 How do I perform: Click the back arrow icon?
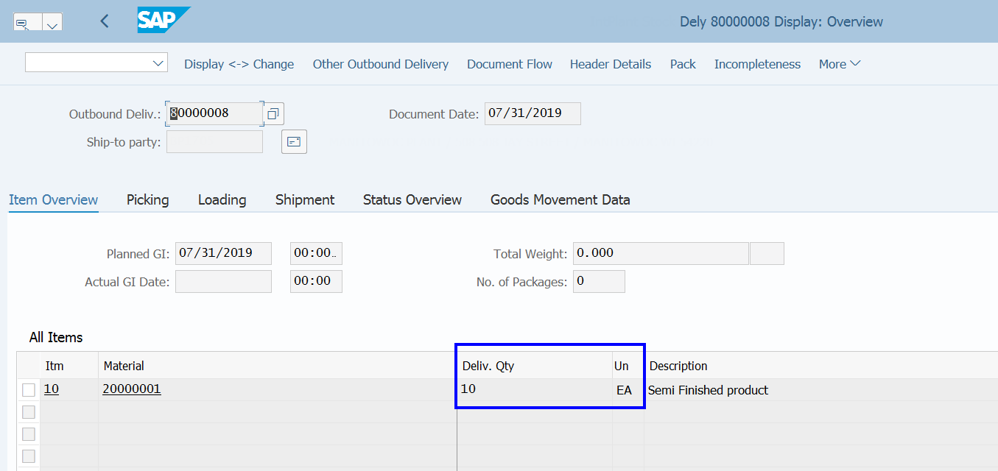tap(104, 21)
